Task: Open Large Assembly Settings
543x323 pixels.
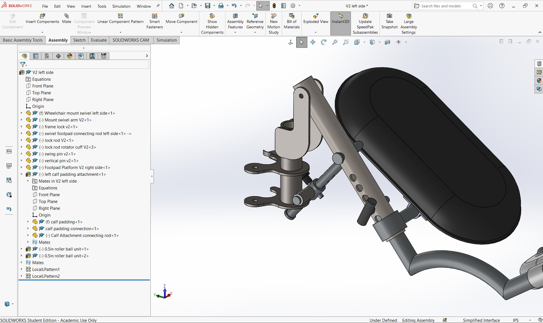Action: tap(408, 24)
